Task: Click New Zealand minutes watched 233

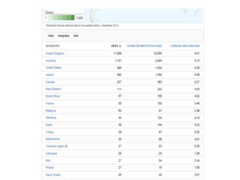Action: click(159, 89)
